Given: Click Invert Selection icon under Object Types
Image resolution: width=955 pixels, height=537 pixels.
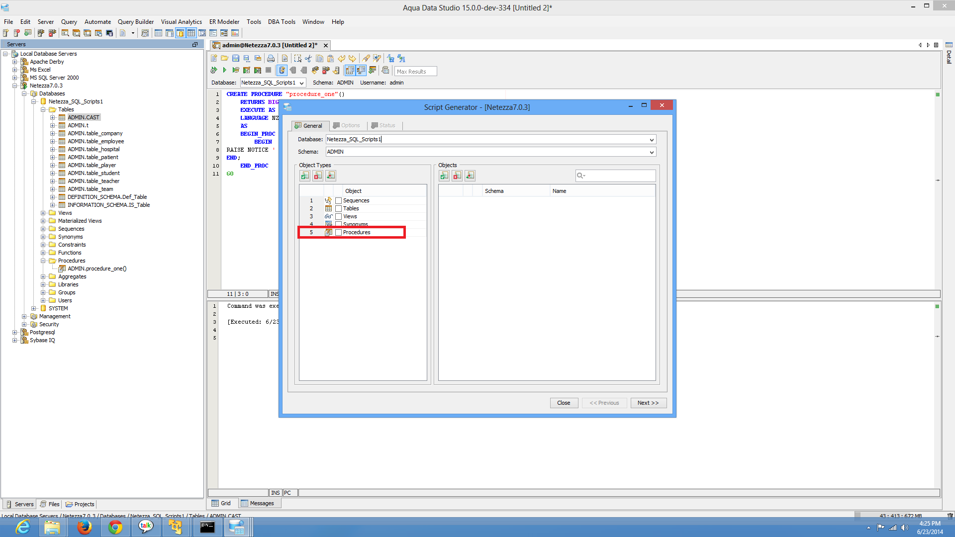Looking at the screenshot, I should click(x=331, y=176).
